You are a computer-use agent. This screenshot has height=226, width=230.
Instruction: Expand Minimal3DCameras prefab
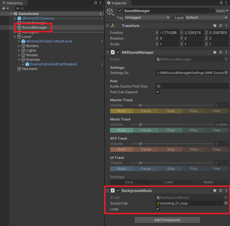15,18
